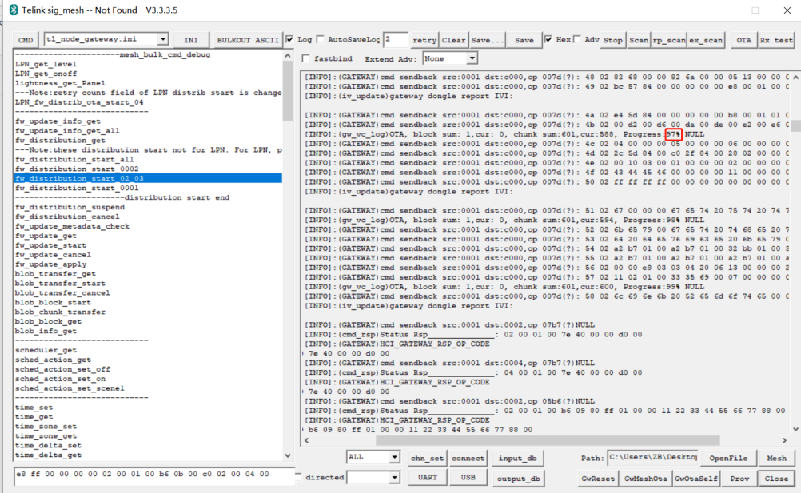Click the log panel horizontal scrollbar thumb
Screen dimensions: 801x493
click(x=548, y=440)
